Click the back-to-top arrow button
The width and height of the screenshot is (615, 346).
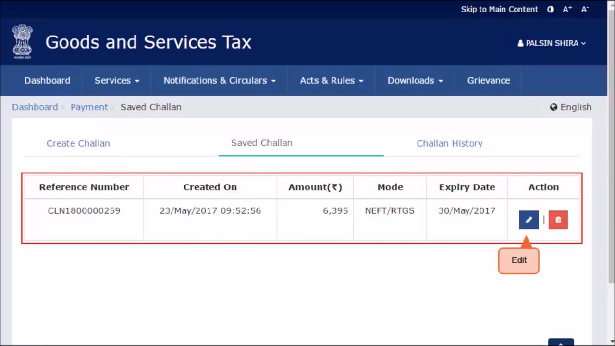[561, 342]
